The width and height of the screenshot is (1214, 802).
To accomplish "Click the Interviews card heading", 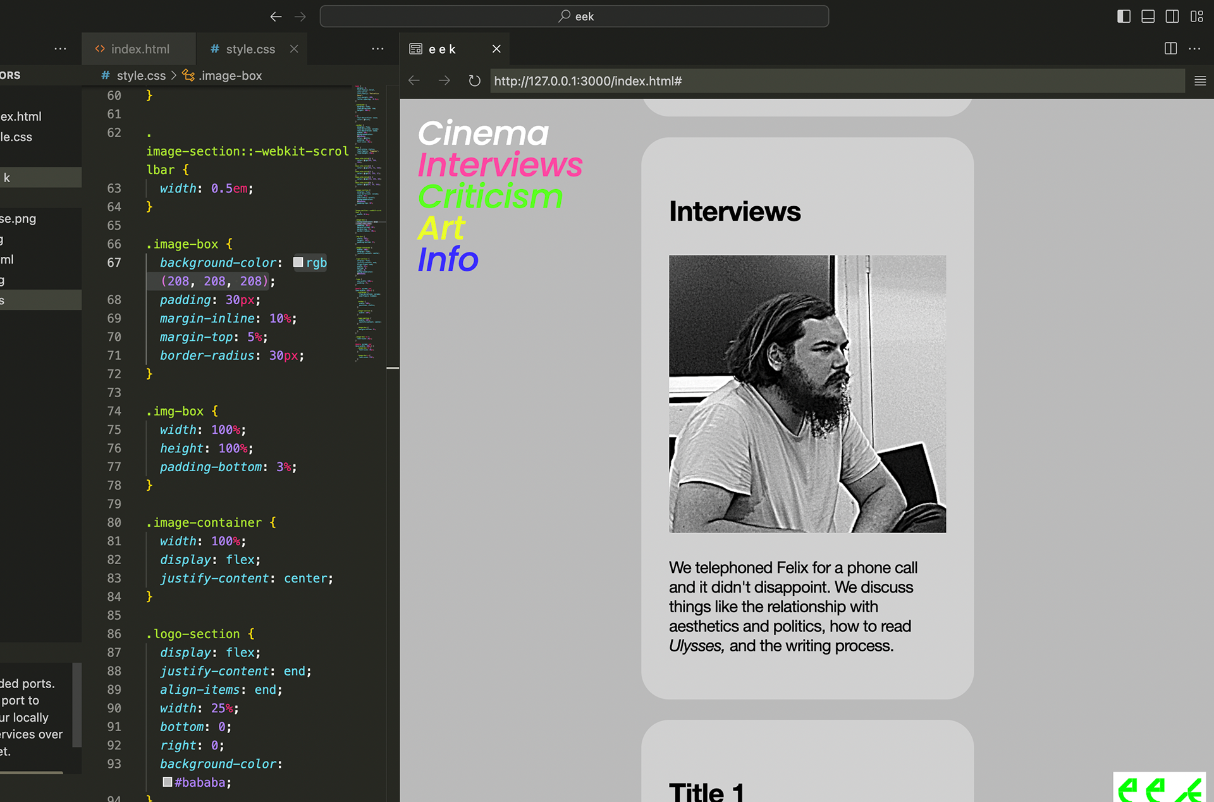I will point(735,211).
